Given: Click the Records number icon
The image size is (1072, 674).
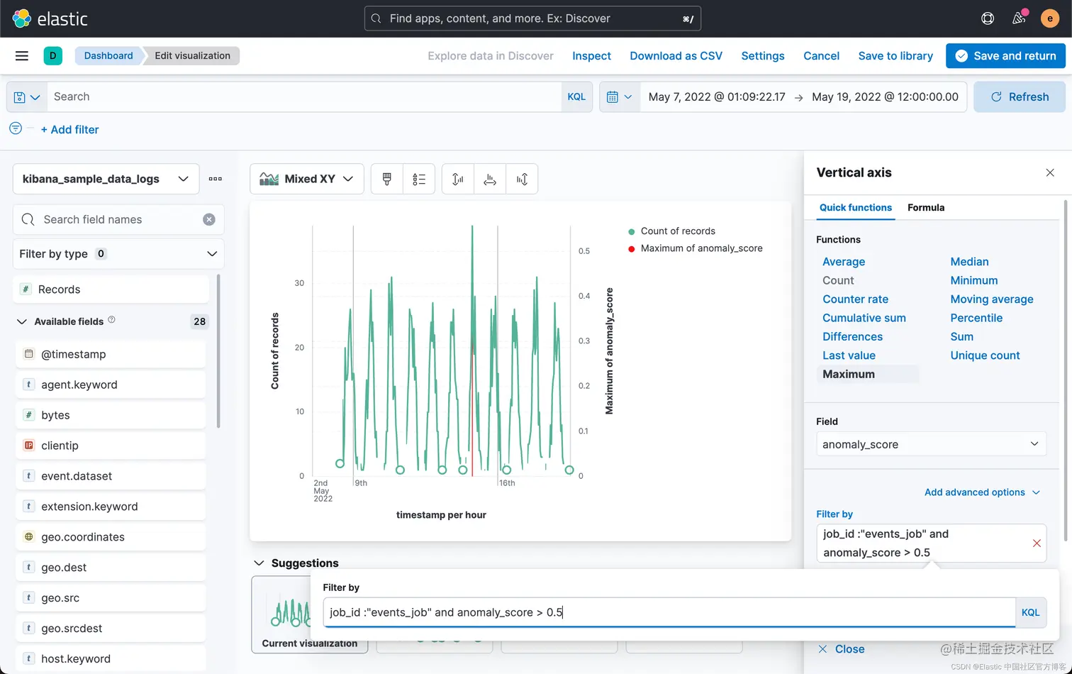Looking at the screenshot, I should tap(26, 289).
